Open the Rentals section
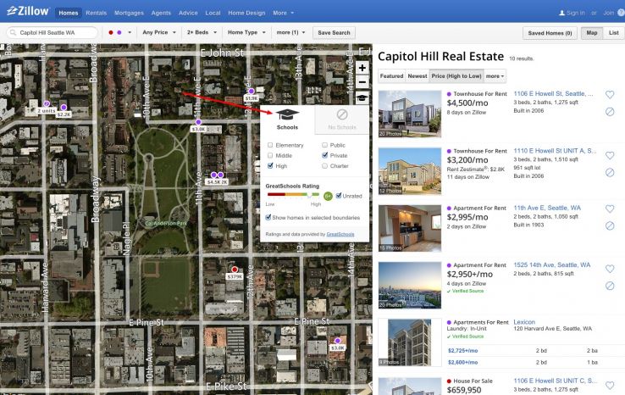The image size is (625, 395). coord(96,13)
